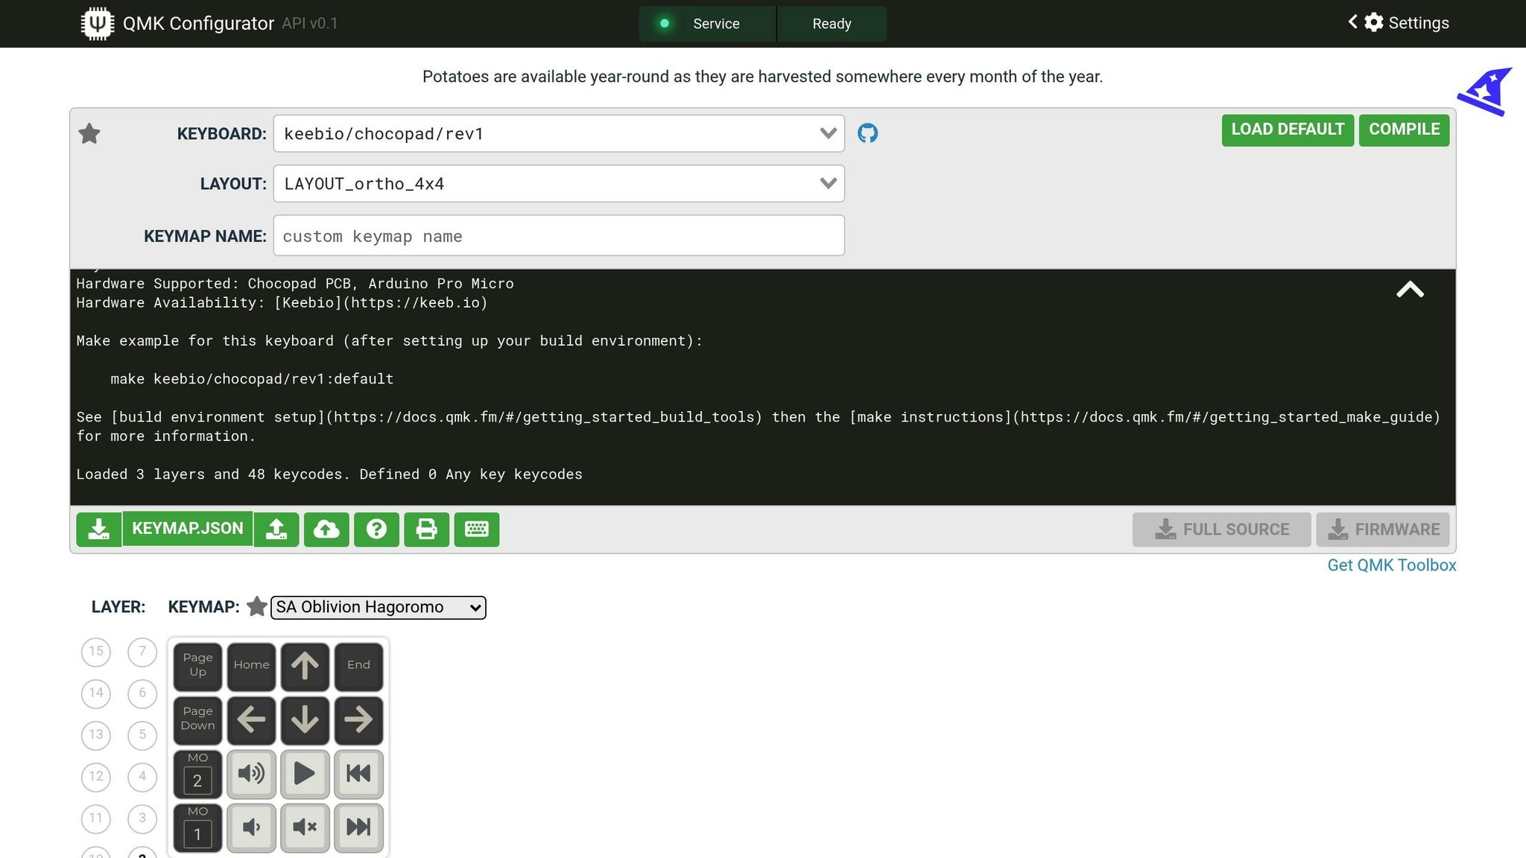Image resolution: width=1526 pixels, height=858 pixels.
Task: Switch to layer 4
Action: [142, 777]
